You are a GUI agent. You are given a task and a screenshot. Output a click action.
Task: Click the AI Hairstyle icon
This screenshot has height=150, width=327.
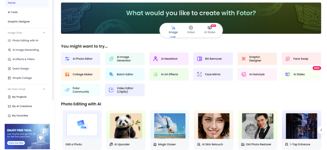[x=244, y=74]
